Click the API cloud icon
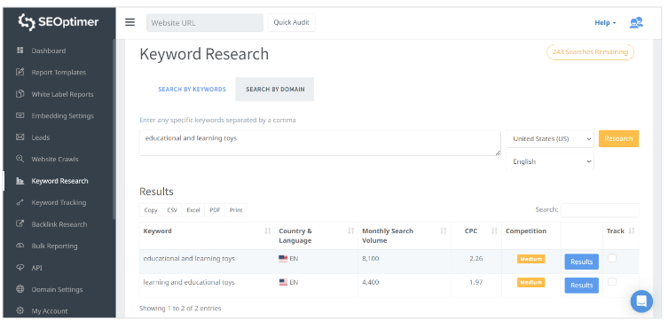This screenshot has height=329, width=668. pos(20,267)
